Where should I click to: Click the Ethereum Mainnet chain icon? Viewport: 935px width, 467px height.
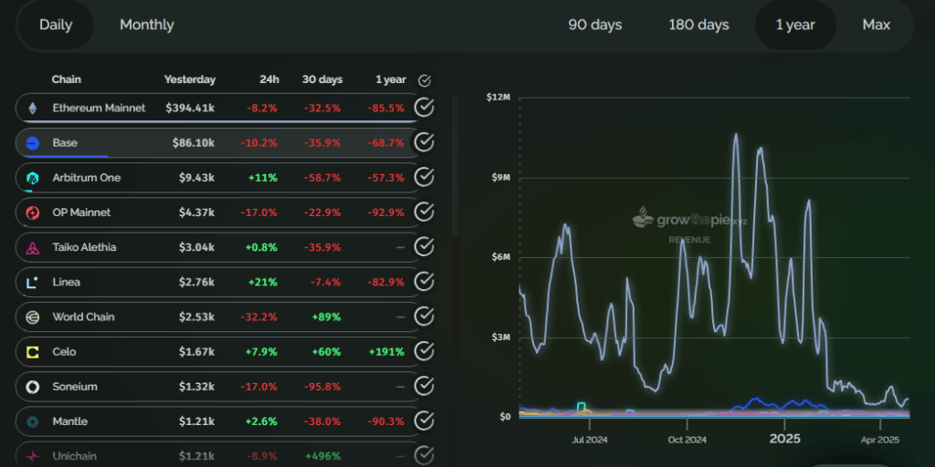(x=33, y=108)
